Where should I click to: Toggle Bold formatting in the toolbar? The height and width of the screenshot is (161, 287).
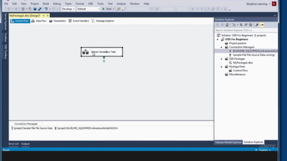(x=192, y=9)
